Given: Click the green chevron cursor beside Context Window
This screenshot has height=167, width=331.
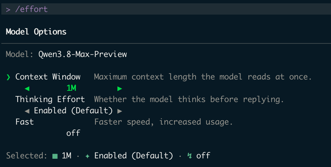Looking at the screenshot, I should [8, 77].
